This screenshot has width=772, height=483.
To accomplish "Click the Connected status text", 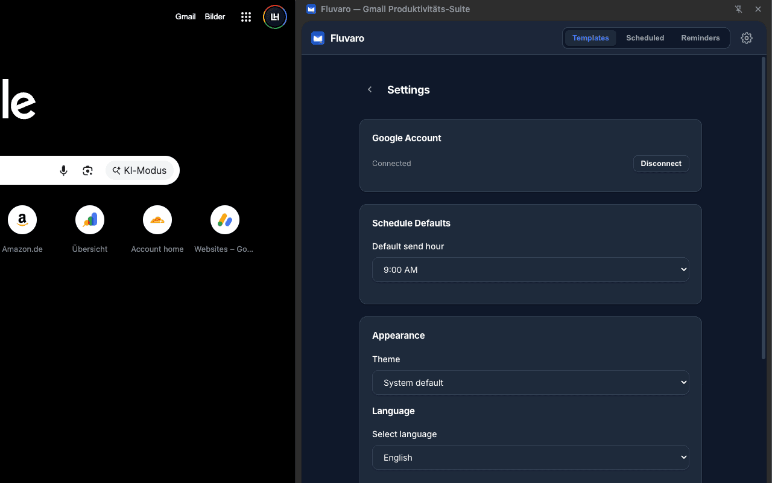I will [391, 164].
